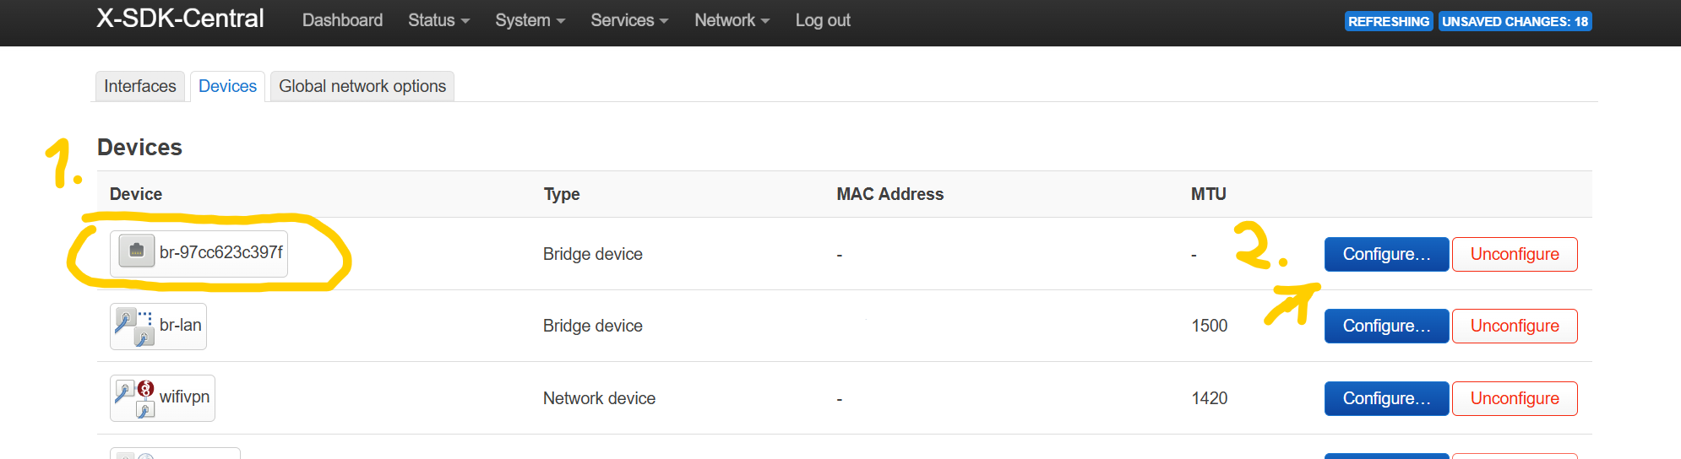Click the UNSAVED CHANGES: 18 indicator

pyautogui.click(x=1515, y=21)
